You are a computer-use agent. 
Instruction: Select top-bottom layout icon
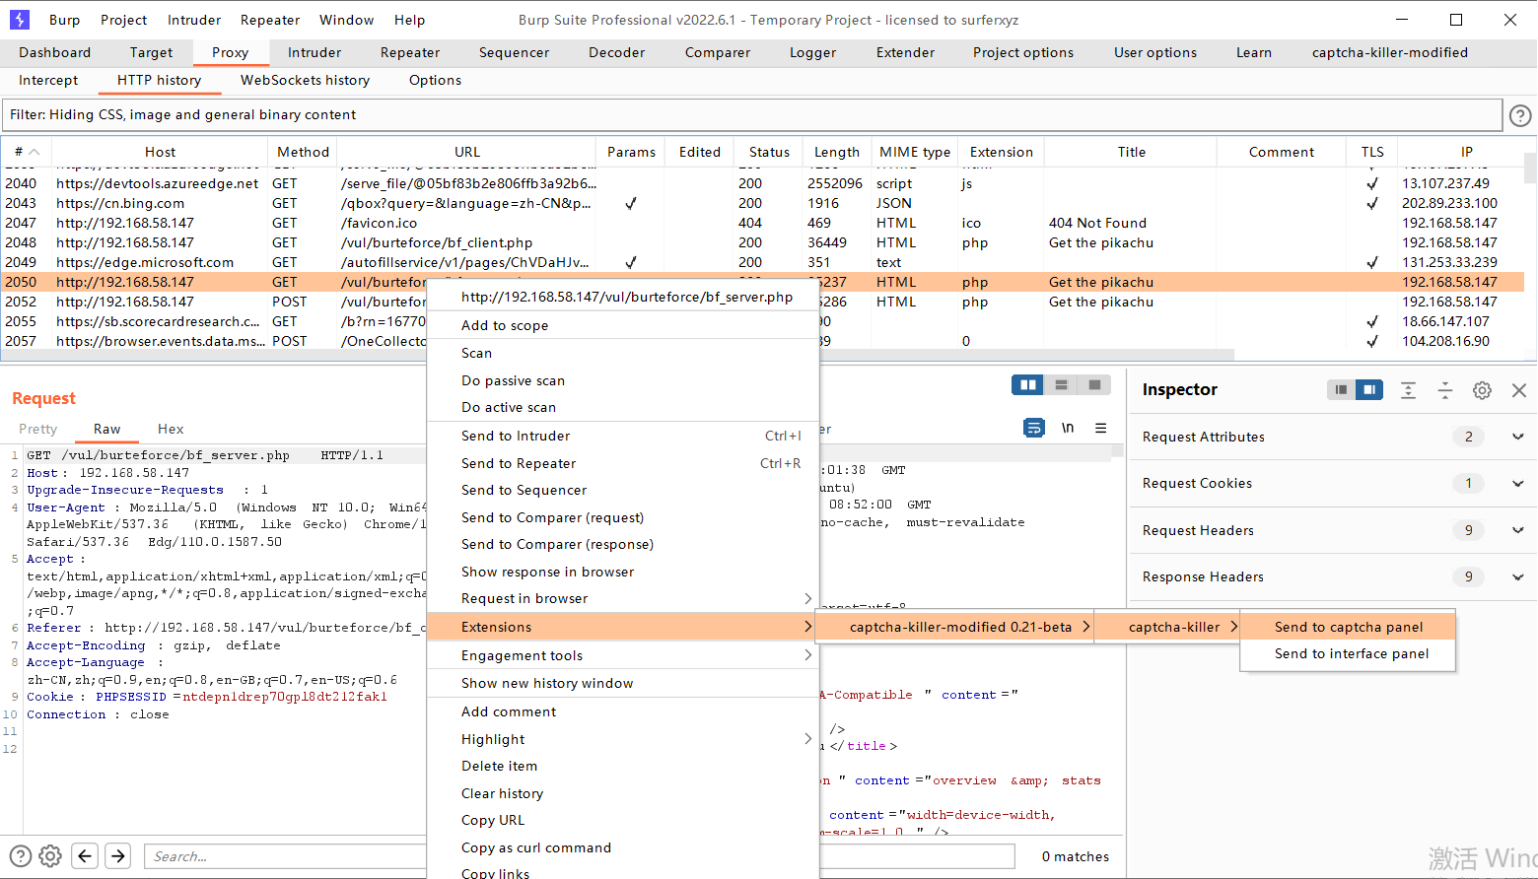pyautogui.click(x=1062, y=385)
